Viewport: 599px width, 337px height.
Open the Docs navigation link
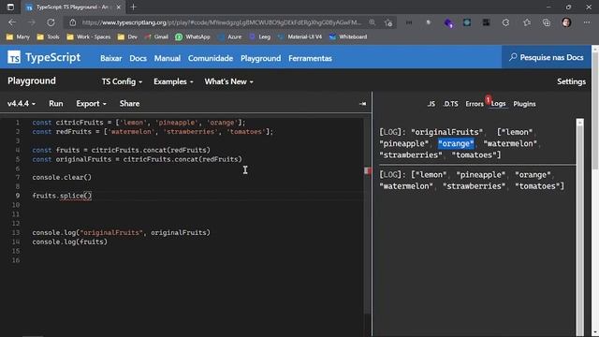click(x=138, y=58)
